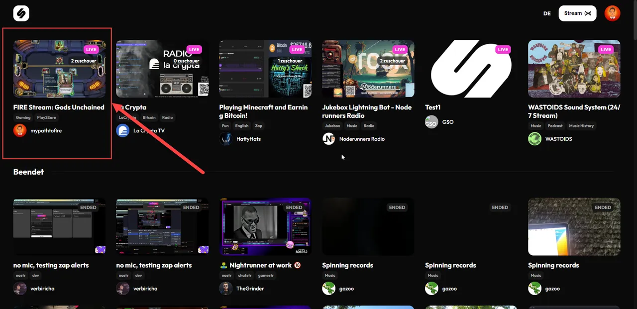Viewport: 637px width, 309px height.
Task: Click the GSO username
Action: (448, 122)
